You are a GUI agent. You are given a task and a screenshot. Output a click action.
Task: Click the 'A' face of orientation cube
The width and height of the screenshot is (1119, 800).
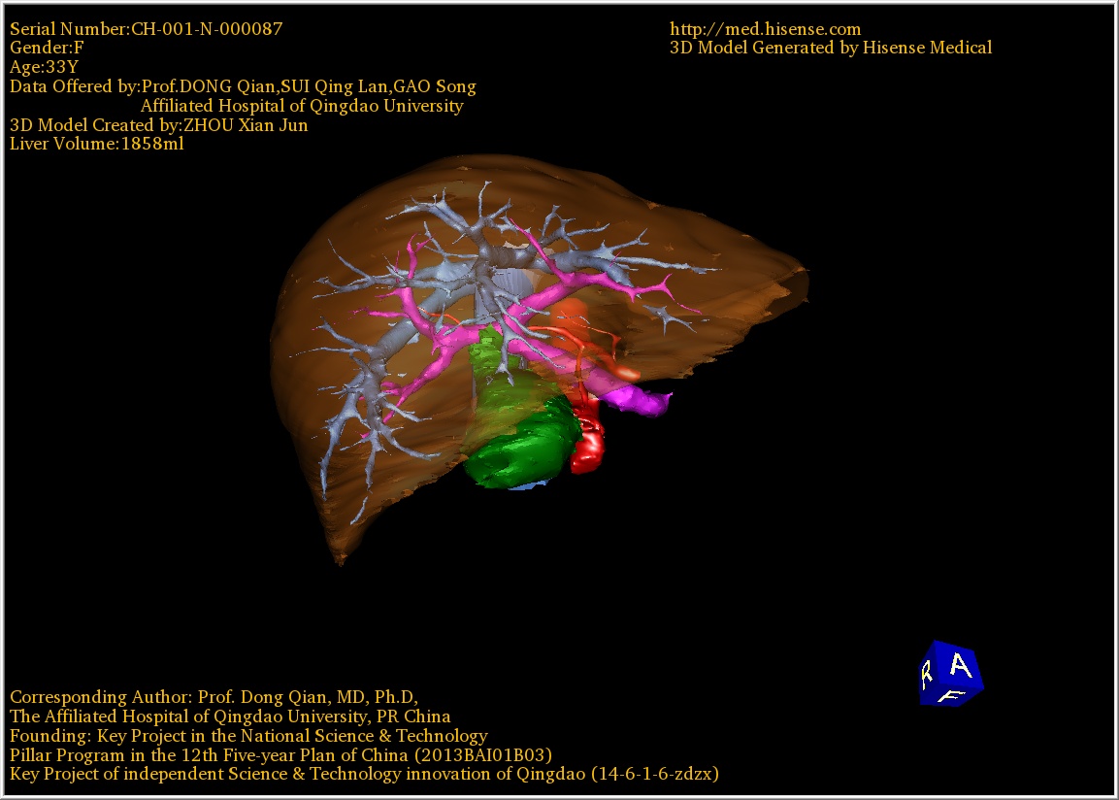(x=961, y=666)
